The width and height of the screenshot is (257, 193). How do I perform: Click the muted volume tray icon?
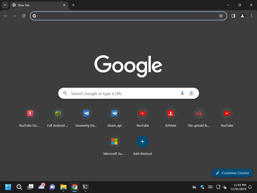pos(225,187)
